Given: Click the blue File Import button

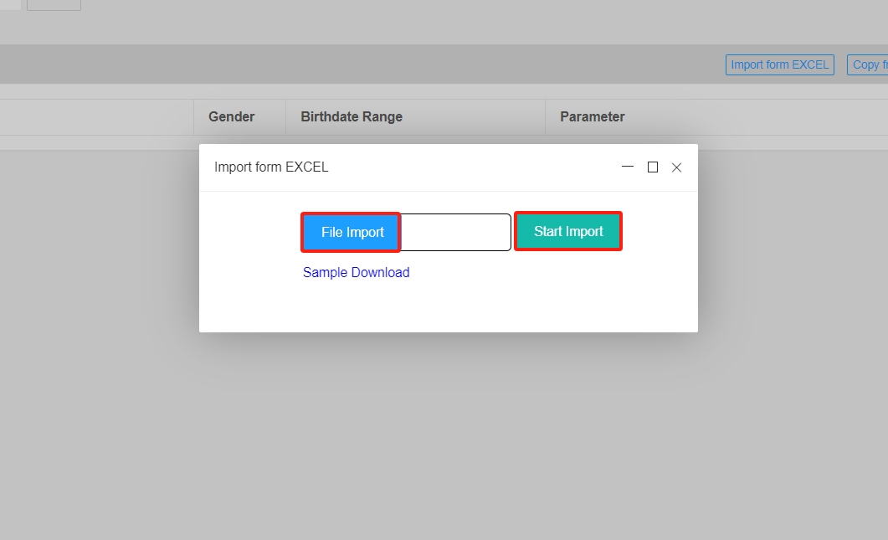Looking at the screenshot, I should point(352,232).
